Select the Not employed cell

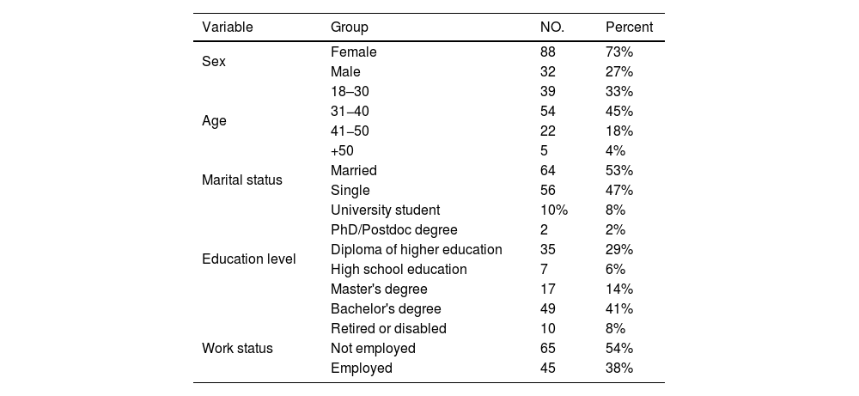click(373, 349)
